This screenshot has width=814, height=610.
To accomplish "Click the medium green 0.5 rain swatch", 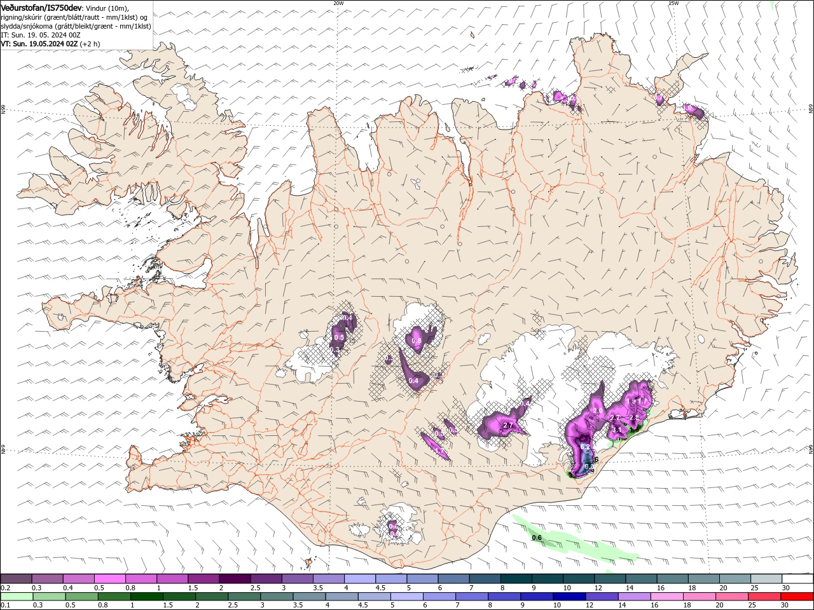I will [81, 597].
